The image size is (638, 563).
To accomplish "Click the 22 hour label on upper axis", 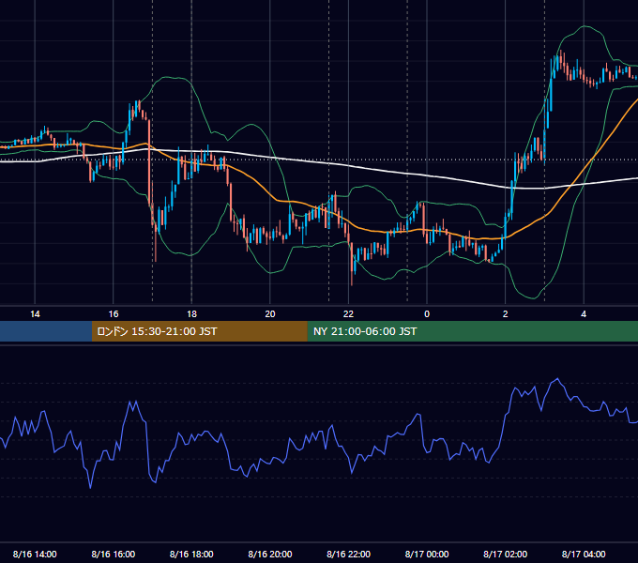I will tap(348, 314).
